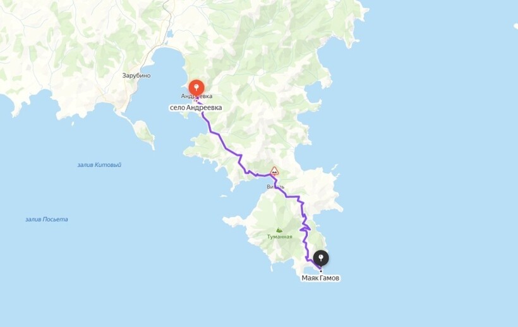Screen dimensions: 518x327
Task: Select the Зарубино town label
Action: tap(136, 75)
